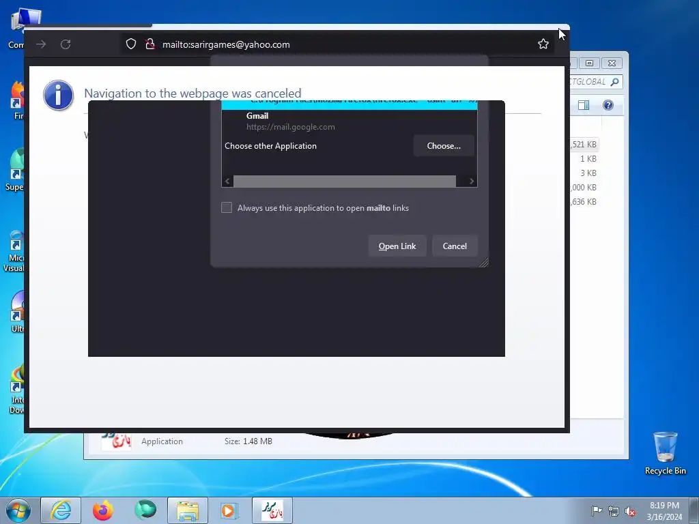Maximize the Explorer window behind
This screenshot has height=524, width=699.
[x=589, y=63]
